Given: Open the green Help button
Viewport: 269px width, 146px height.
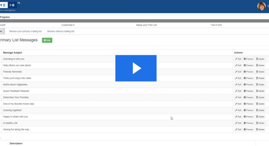Looking at the screenshot, I should (47, 40).
